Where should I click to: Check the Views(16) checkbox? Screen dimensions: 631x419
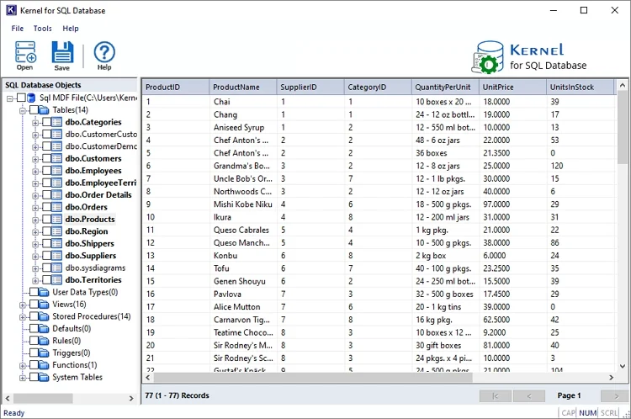tap(34, 305)
